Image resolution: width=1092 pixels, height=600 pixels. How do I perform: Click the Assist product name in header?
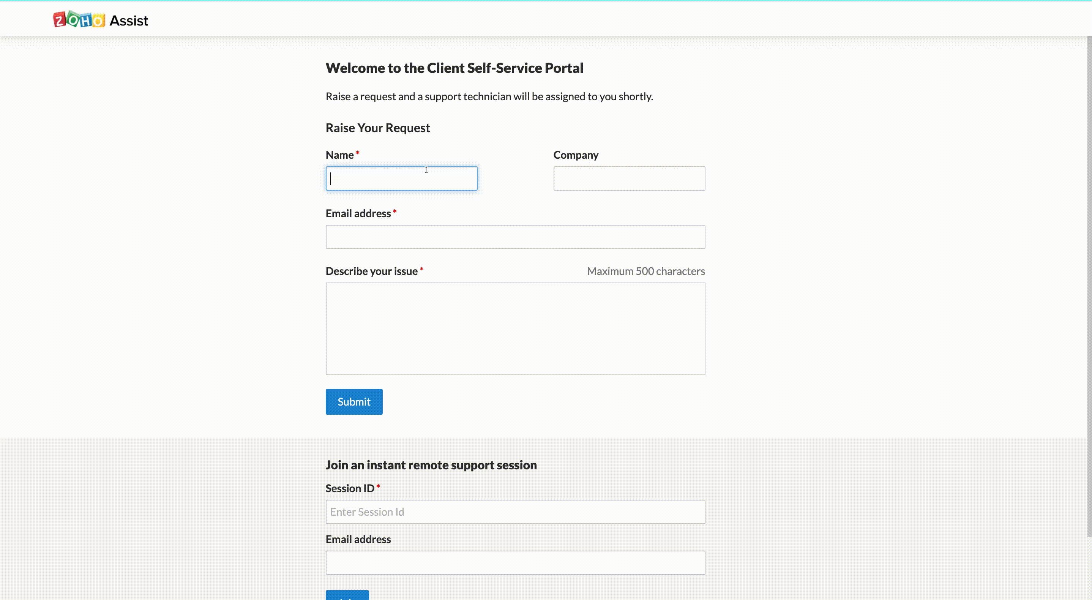coord(129,21)
